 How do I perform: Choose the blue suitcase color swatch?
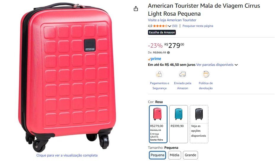(178, 124)
